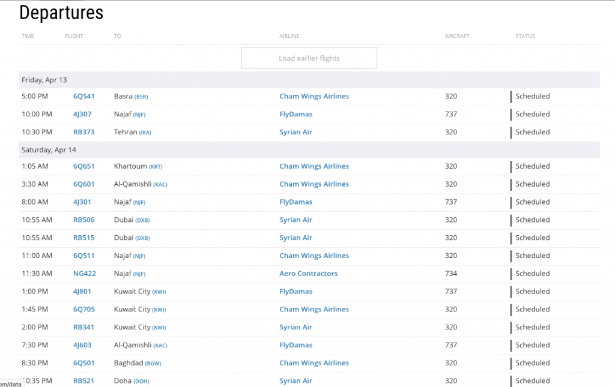Open flight 4J801 to Kuwait City
Image resolution: width=615 pixels, height=387 pixels.
click(82, 292)
